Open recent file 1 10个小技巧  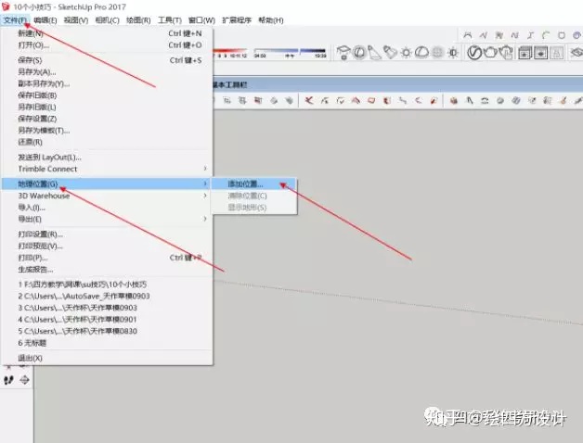pos(107,285)
